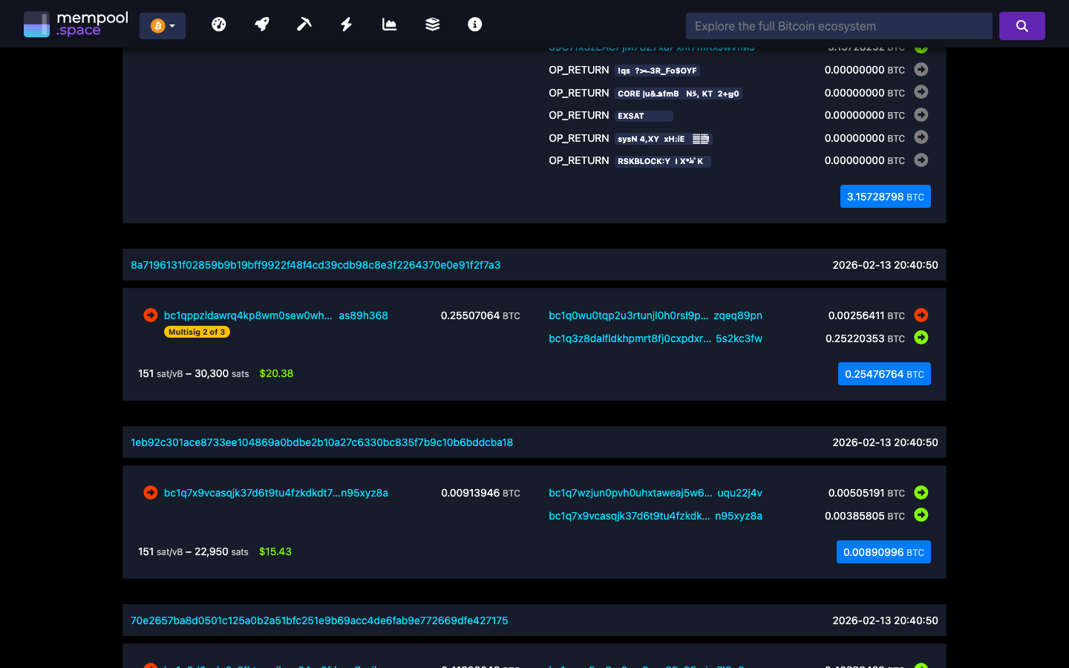Image resolution: width=1069 pixels, height=668 pixels.
Task: Open the Bitcoin network selector dropdown
Action: click(x=163, y=24)
